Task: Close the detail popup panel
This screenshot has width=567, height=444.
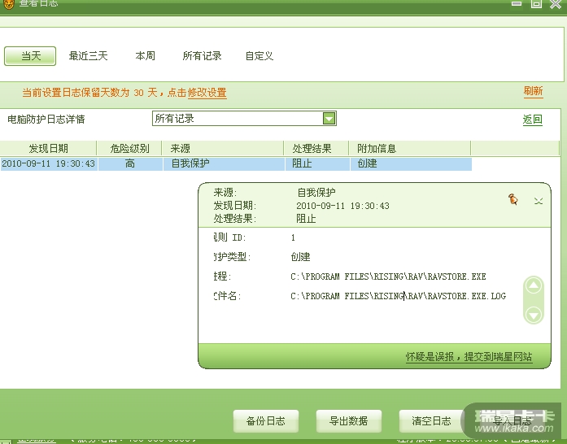Action: tap(539, 201)
